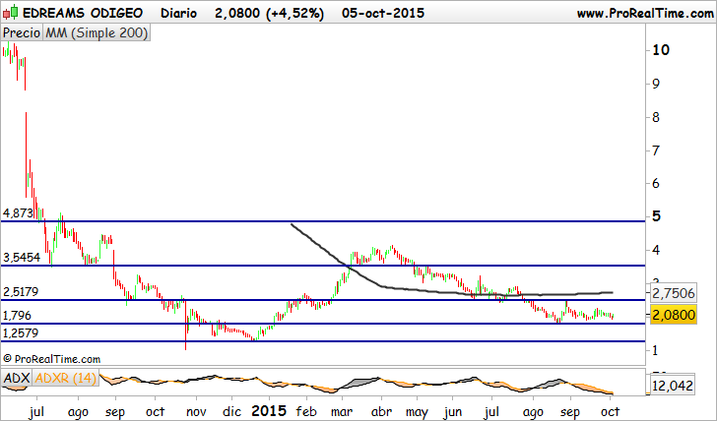Click the 3,5454 level label

(x=22, y=257)
